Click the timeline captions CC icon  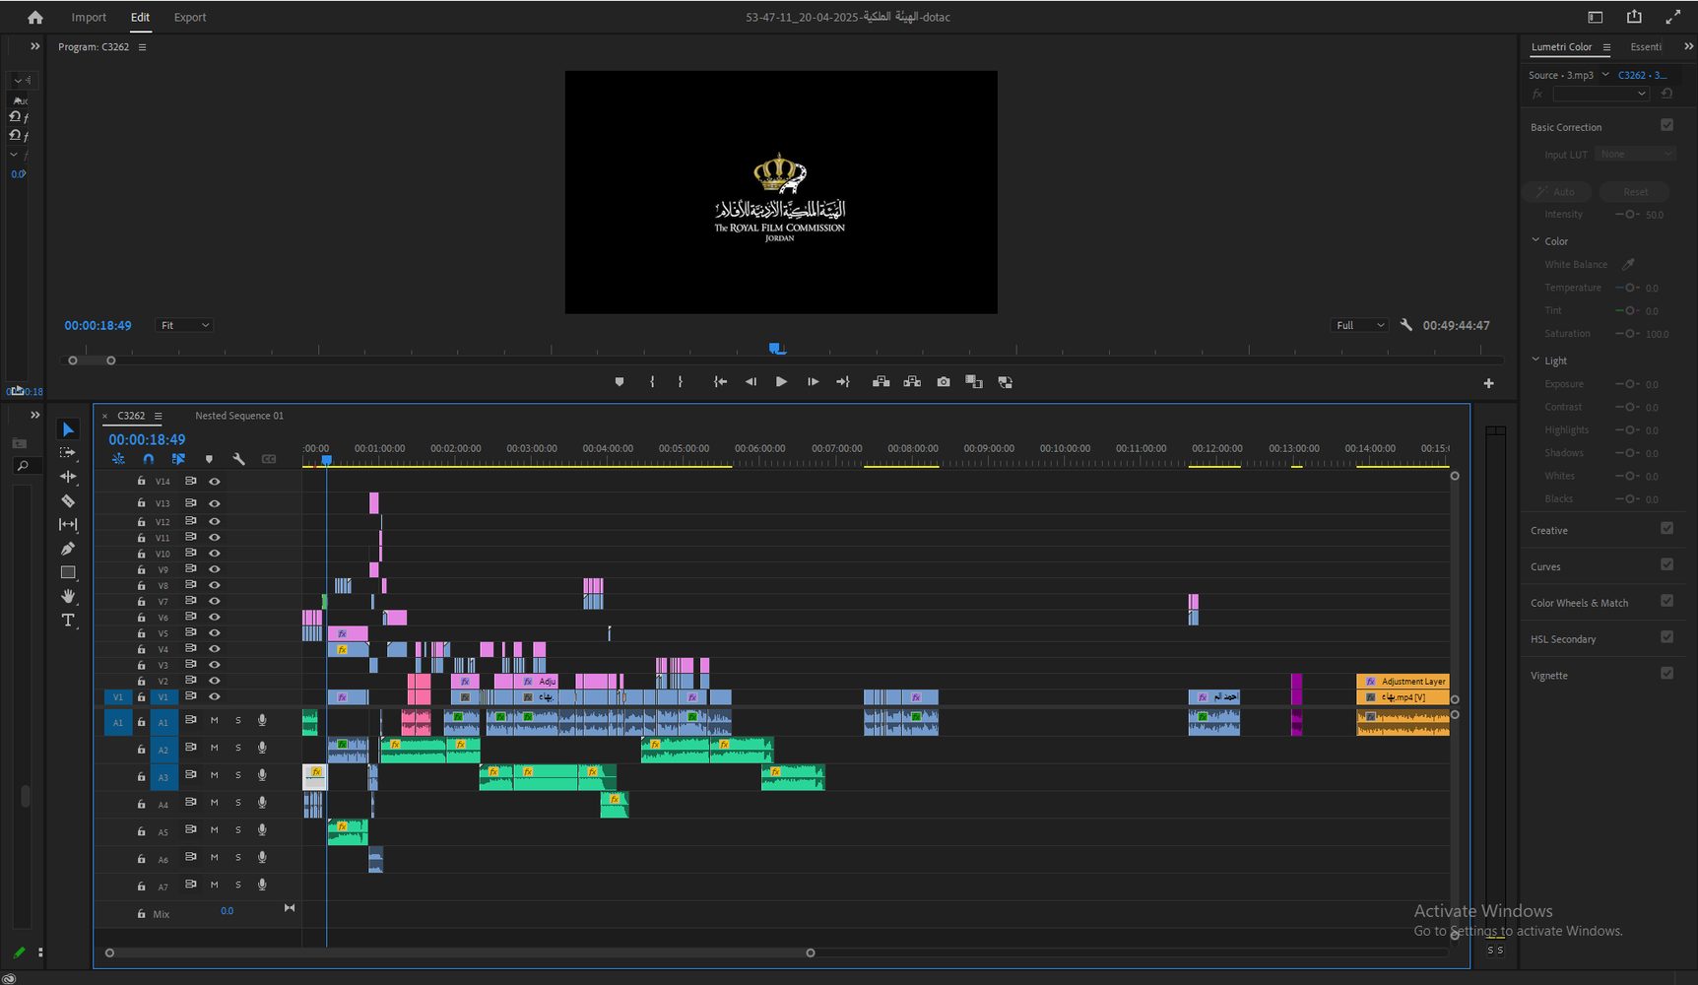pos(269,459)
